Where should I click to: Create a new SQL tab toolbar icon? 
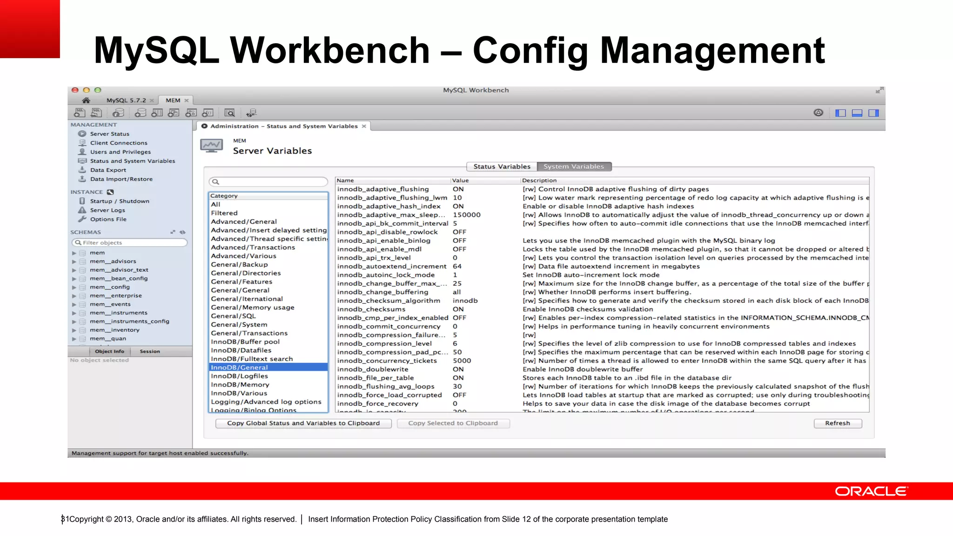tap(80, 113)
